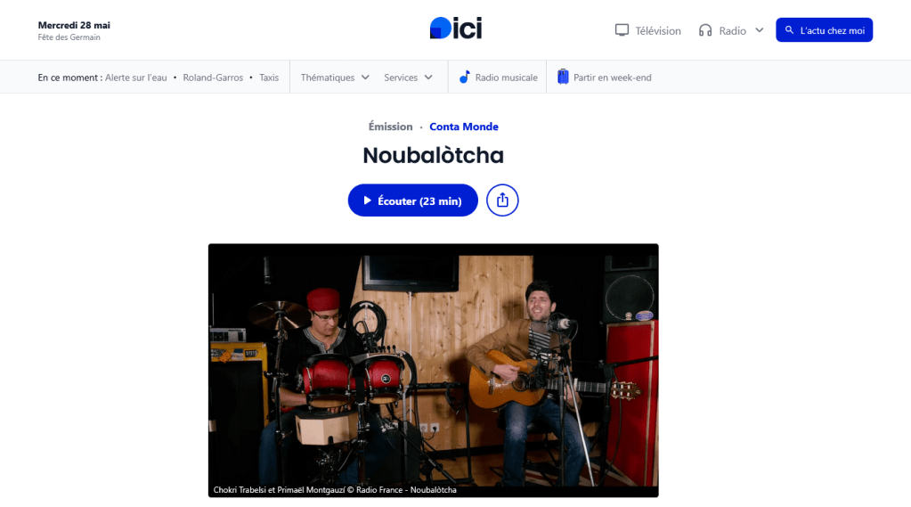Open the Thématiques dropdown menu

click(335, 78)
